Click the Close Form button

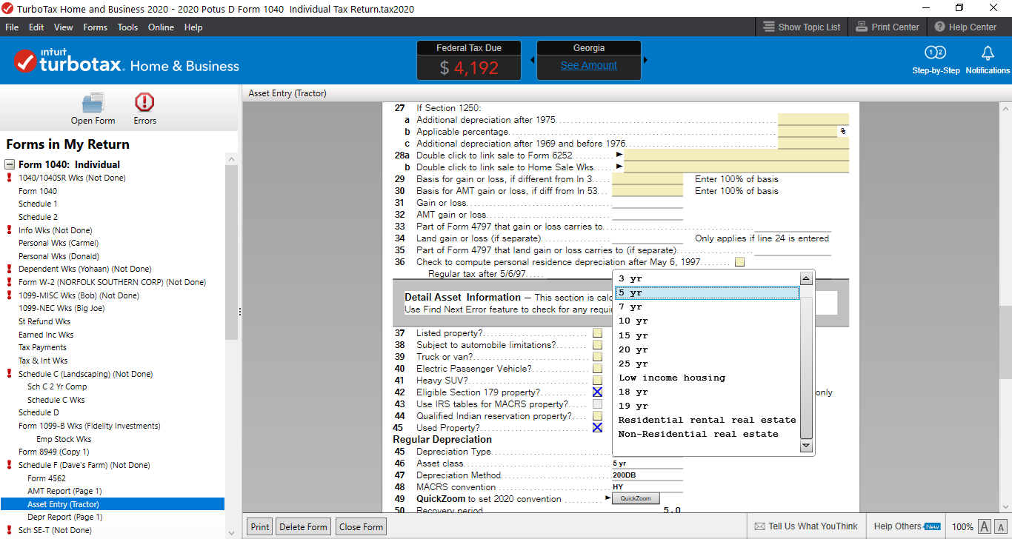361,527
